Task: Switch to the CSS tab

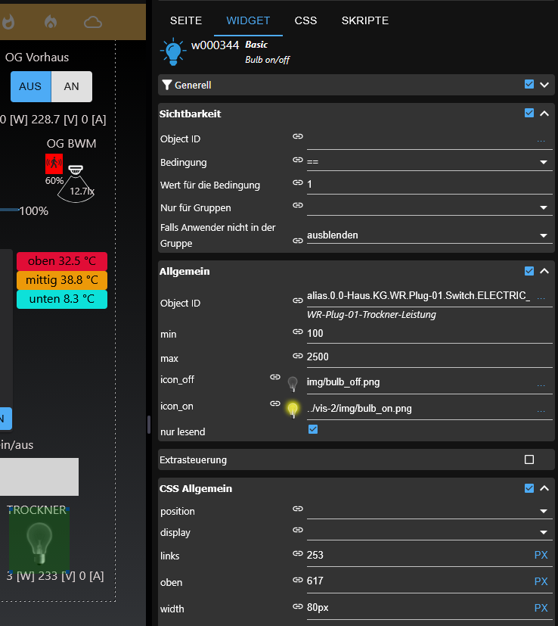Action: pyautogui.click(x=305, y=20)
